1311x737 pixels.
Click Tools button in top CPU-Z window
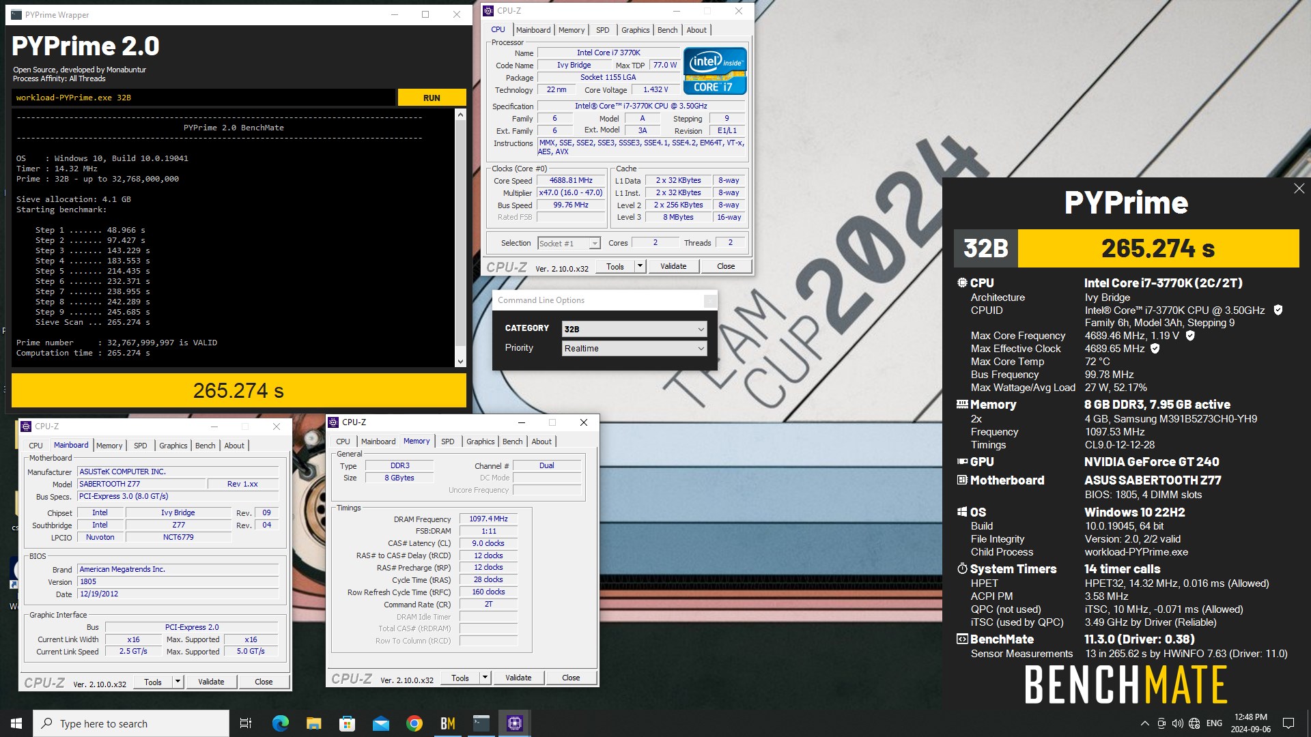615,266
